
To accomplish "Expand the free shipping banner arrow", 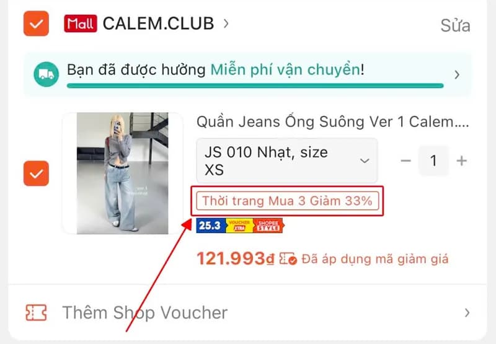I will tap(457, 74).
